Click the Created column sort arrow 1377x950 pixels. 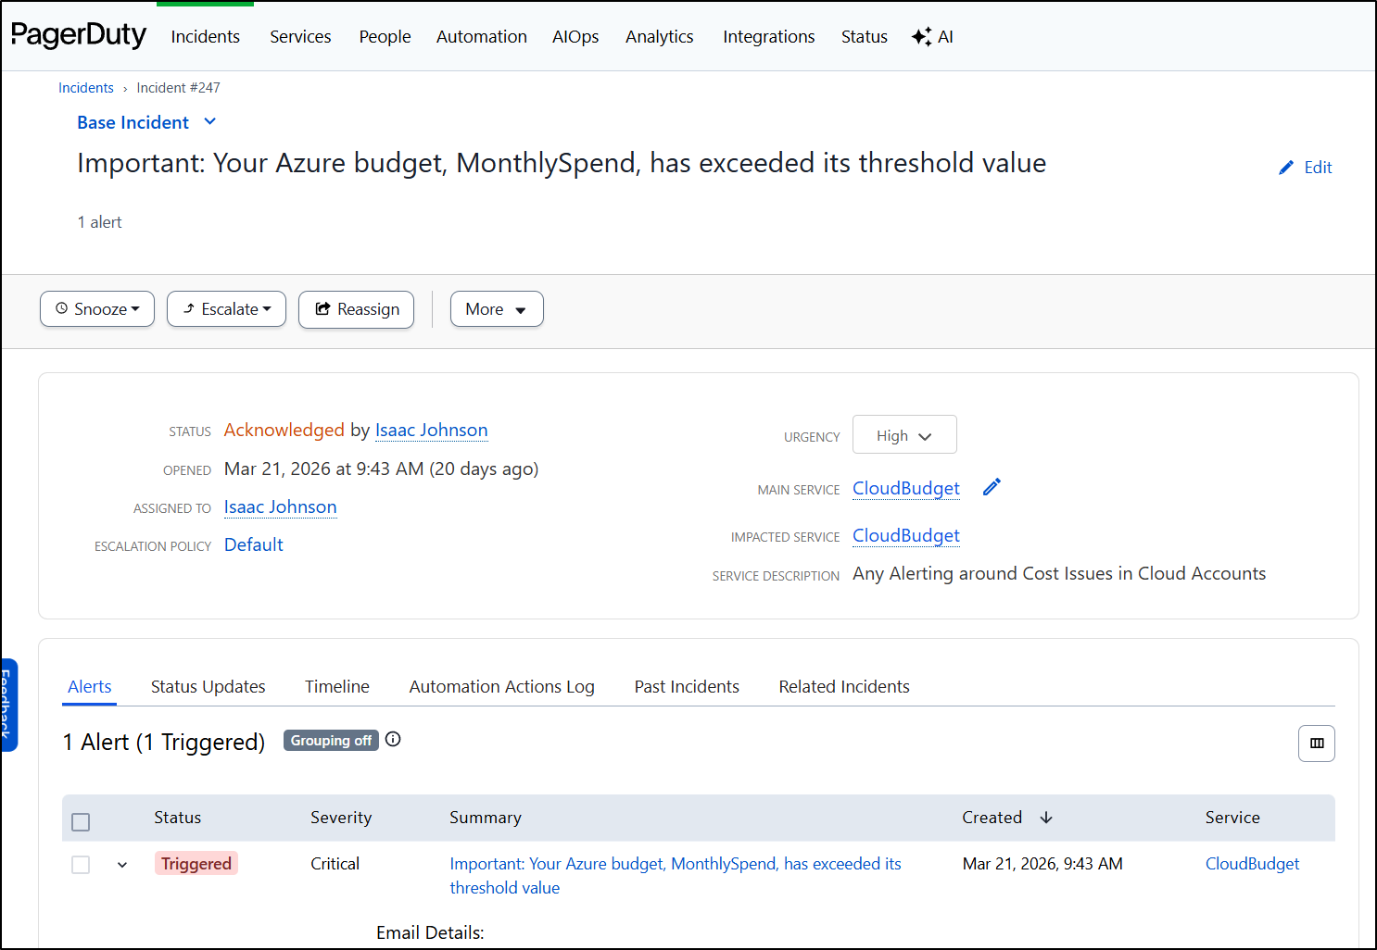coord(1046,818)
